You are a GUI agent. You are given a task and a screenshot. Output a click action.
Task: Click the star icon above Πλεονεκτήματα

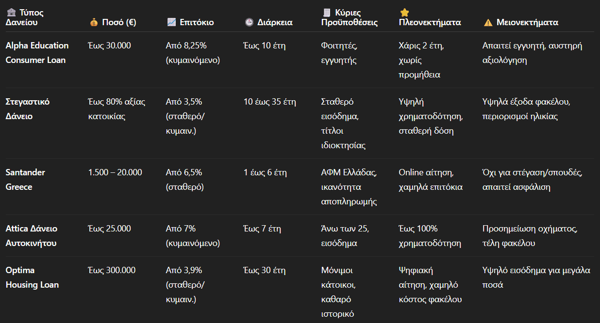pos(404,13)
